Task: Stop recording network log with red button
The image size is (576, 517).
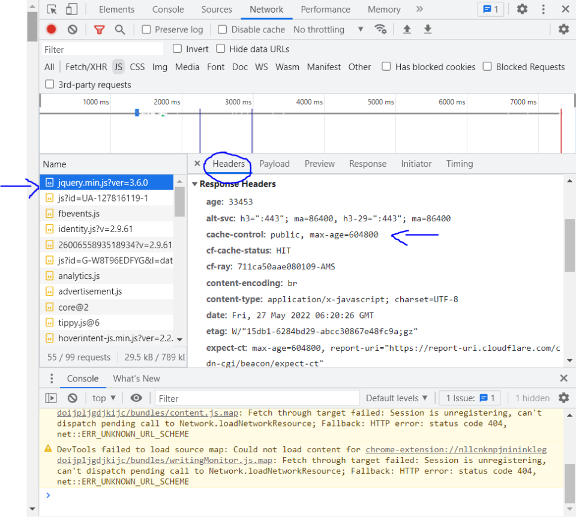Action: 52,29
